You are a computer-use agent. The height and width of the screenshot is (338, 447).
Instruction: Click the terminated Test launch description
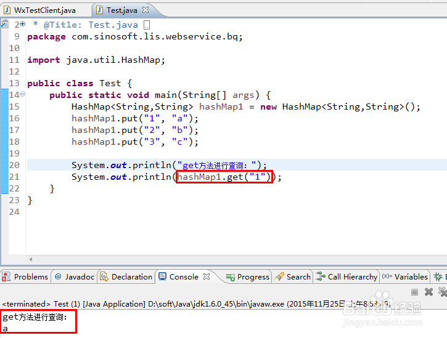point(196,304)
